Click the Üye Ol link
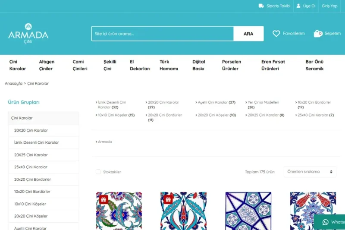Image resolution: width=345 pixels, height=230 pixels. 309,6
